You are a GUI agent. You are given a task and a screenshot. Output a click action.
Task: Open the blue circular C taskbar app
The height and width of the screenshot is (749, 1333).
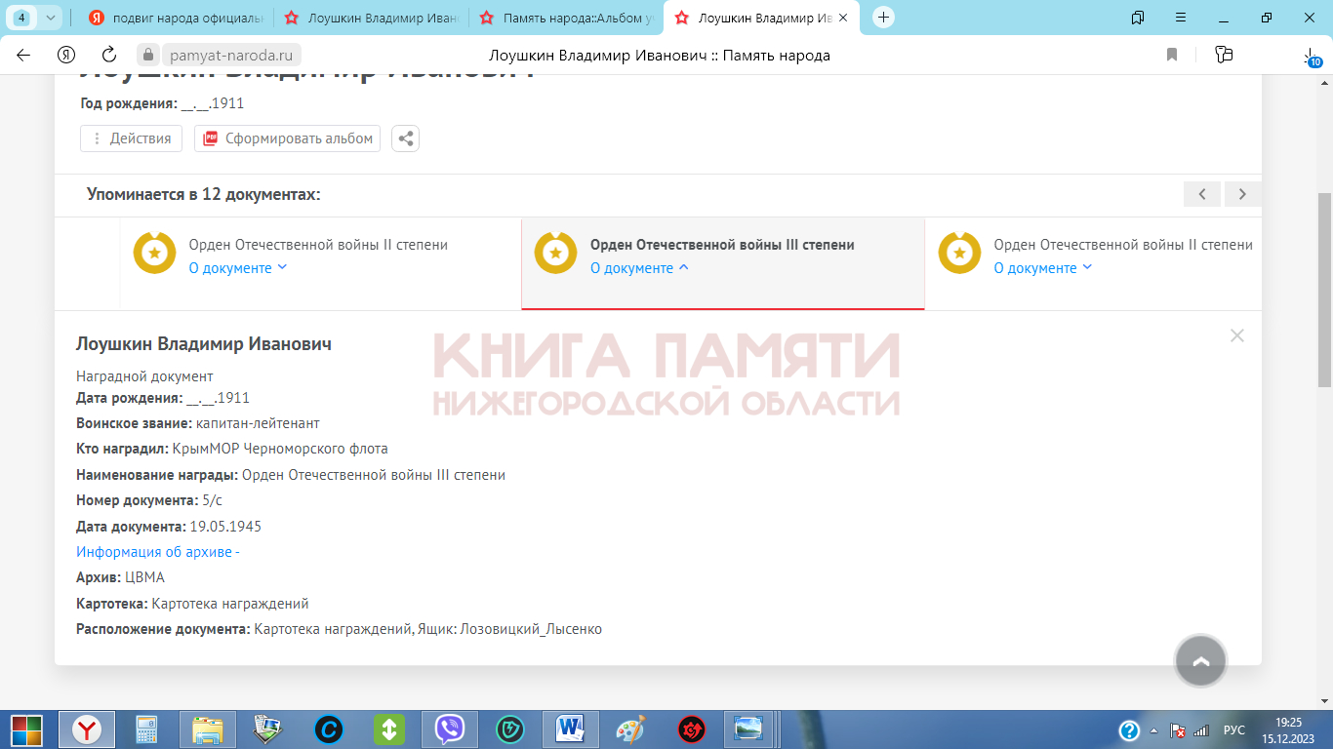329,729
